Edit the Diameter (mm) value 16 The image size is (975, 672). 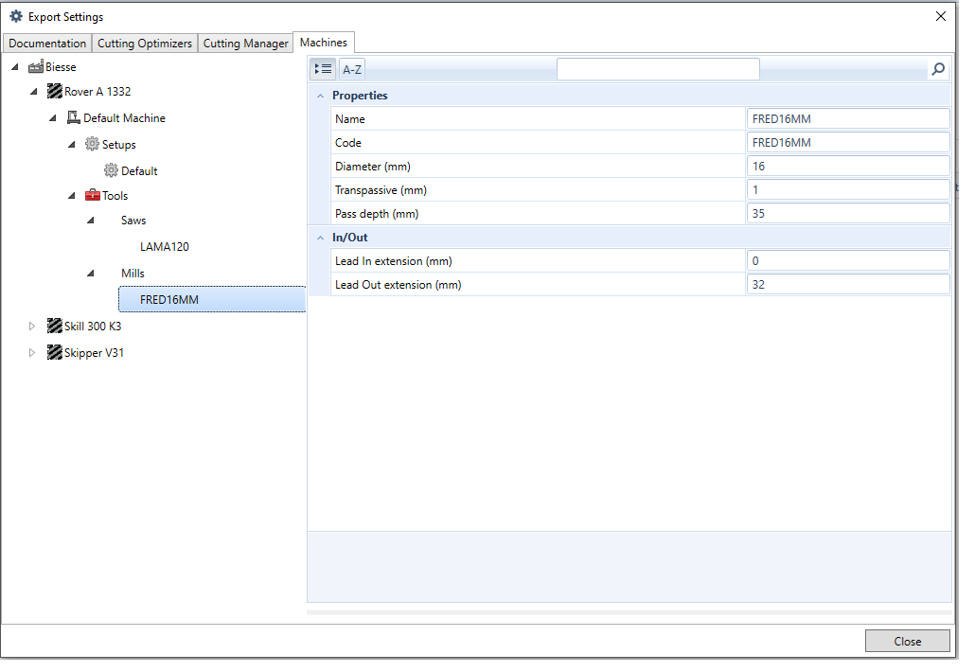(x=848, y=166)
